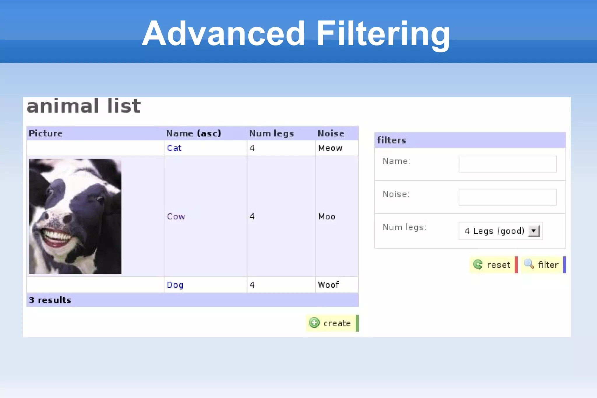Image resolution: width=597 pixels, height=398 pixels.
Task: Focus the Noise filter text field
Action: 508,197
